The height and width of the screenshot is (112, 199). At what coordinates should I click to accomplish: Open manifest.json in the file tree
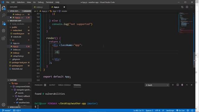coord(19,34)
